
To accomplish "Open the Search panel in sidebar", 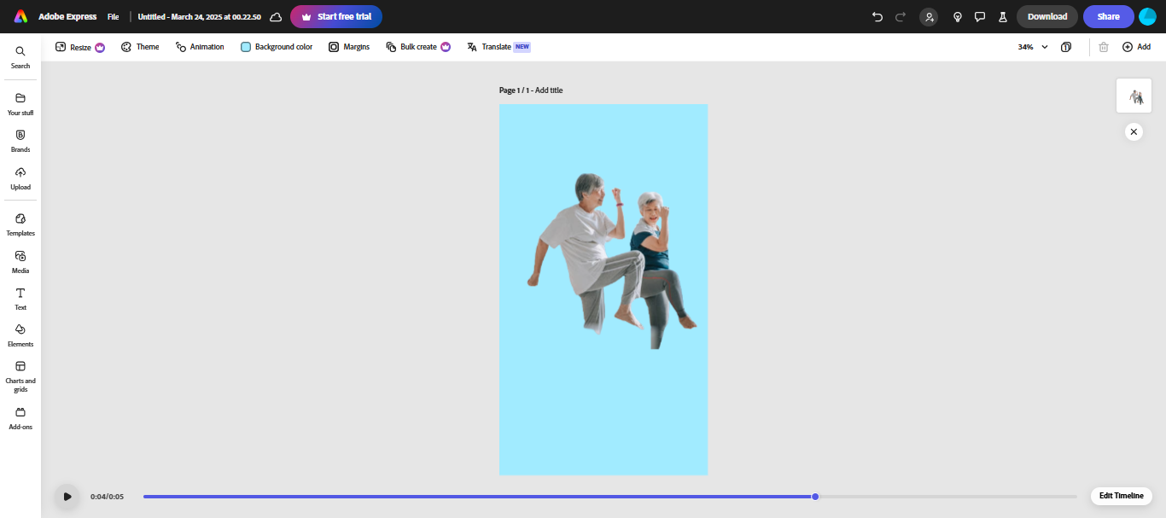I will (x=20, y=57).
